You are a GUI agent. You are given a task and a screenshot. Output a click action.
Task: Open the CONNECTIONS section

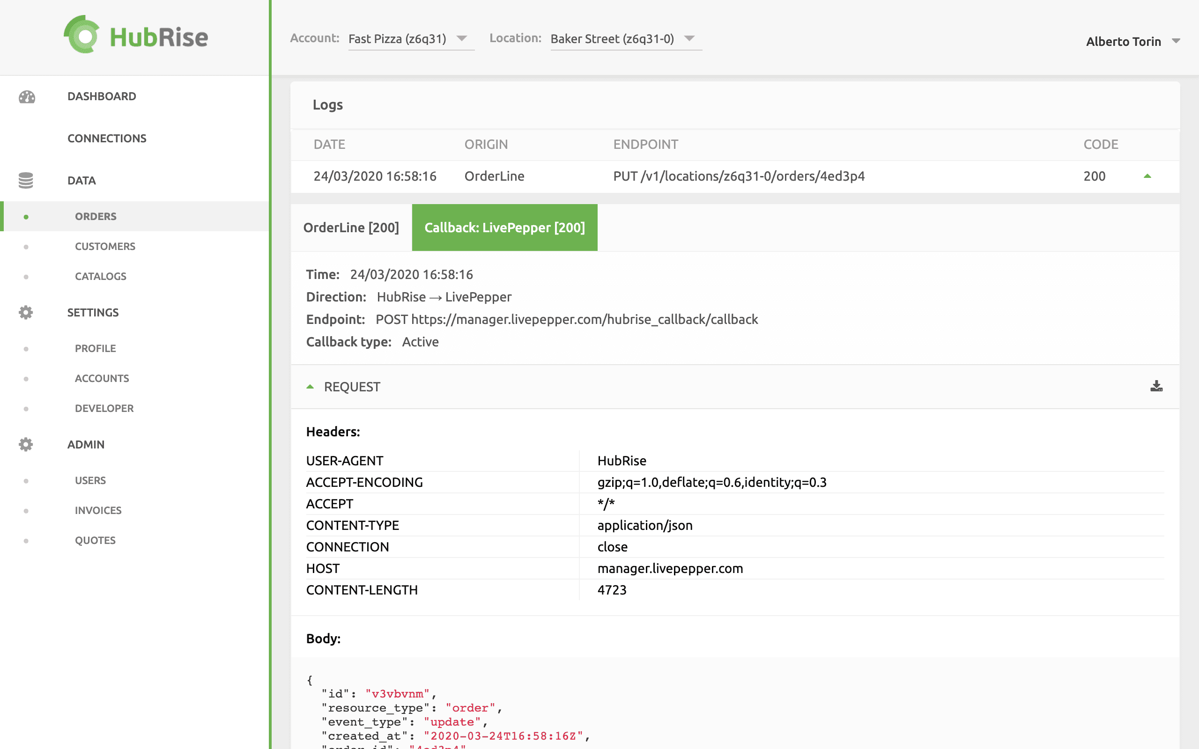click(107, 138)
